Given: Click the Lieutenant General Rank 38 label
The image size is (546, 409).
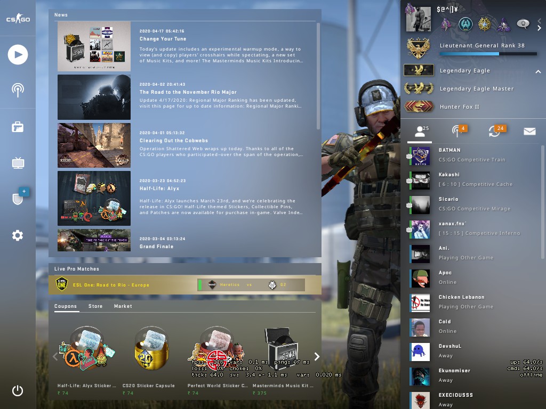Looking at the screenshot, I should click(482, 46).
